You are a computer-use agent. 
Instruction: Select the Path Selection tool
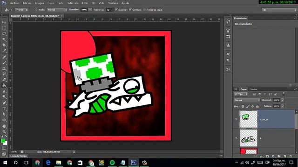click(4, 114)
